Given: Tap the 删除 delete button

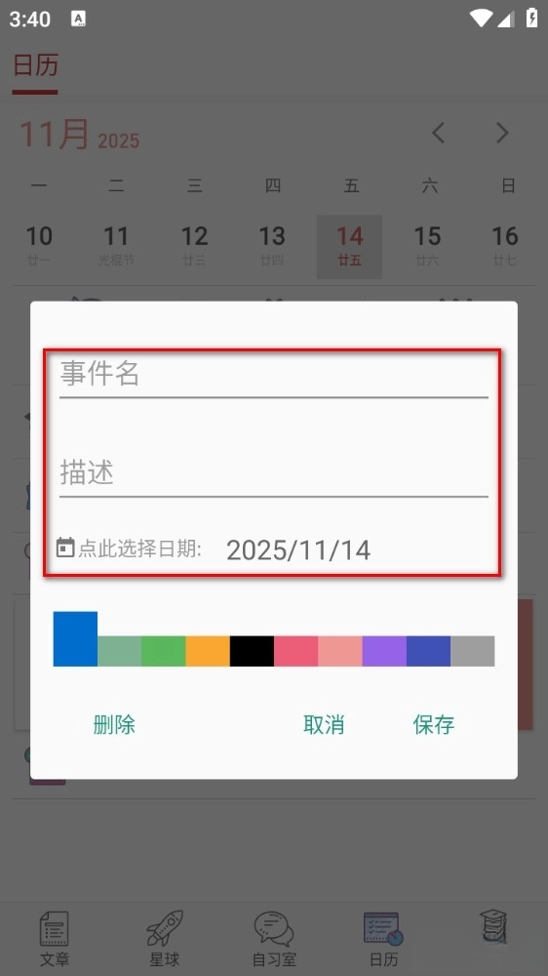Looking at the screenshot, I should [114, 724].
